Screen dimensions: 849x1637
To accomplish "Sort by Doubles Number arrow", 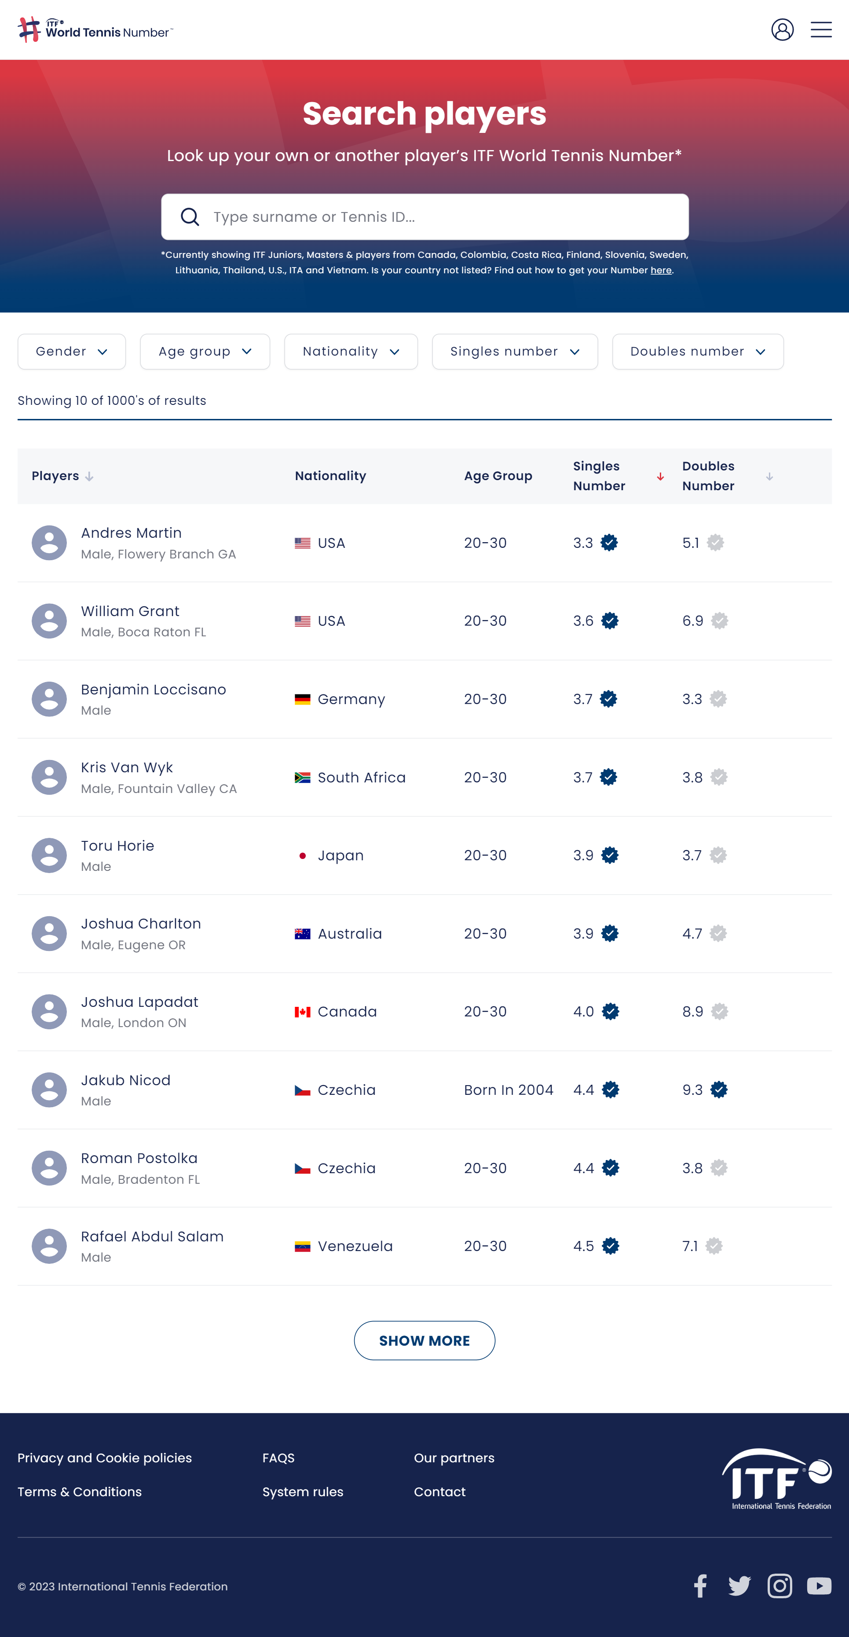I will click(x=769, y=477).
